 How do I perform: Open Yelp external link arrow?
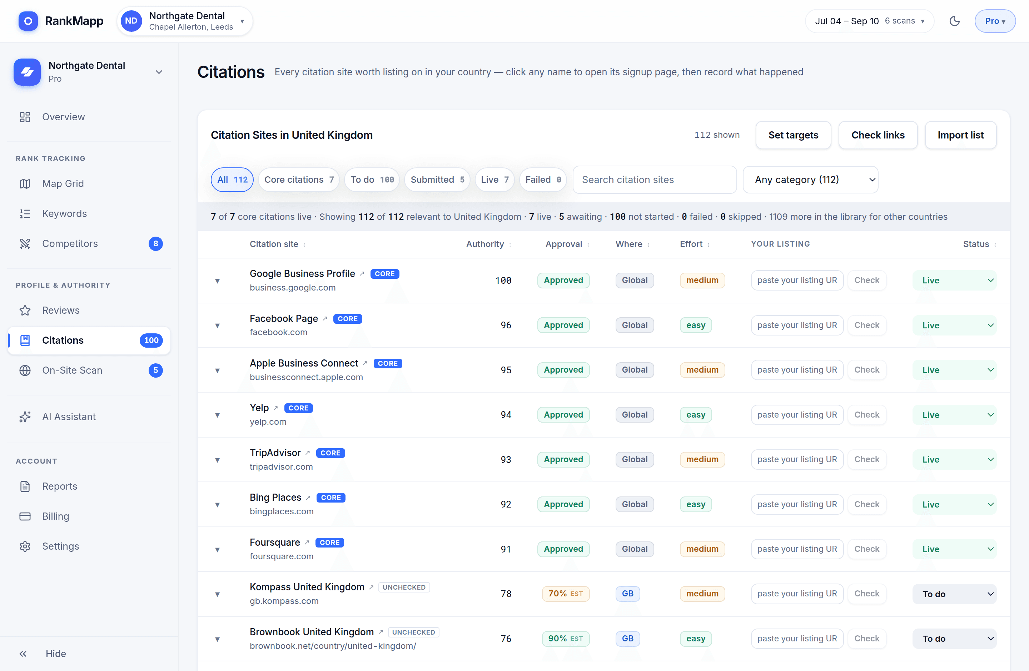(275, 408)
